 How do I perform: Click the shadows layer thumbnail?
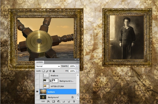pos(46,75)
